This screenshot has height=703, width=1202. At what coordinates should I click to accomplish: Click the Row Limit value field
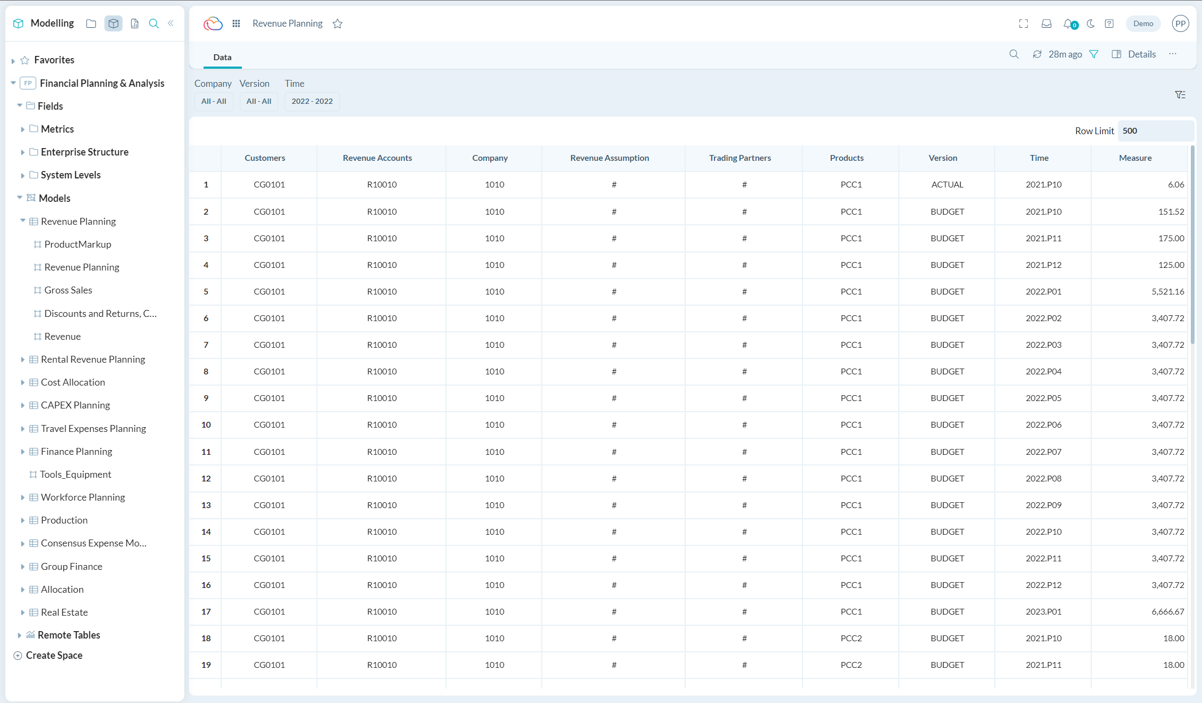(x=1155, y=130)
